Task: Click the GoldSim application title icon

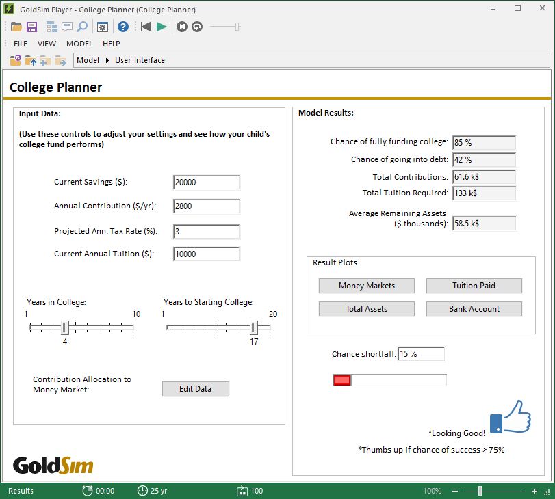Action: pos(8,9)
